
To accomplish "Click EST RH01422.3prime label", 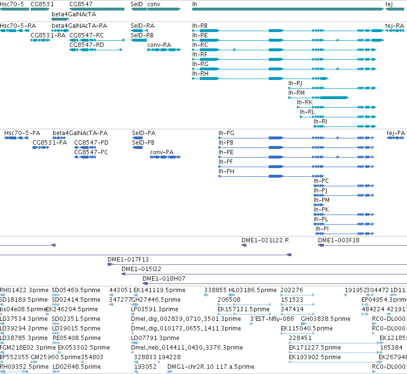I will tap(24, 290).
